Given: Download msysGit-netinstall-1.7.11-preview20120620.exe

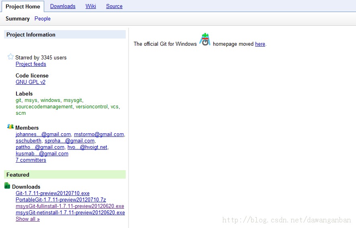Looking at the screenshot, I should pyautogui.click(x=70, y=213).
